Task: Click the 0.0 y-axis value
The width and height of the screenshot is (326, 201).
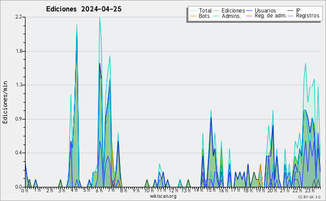Action: pyautogui.click(x=18, y=187)
